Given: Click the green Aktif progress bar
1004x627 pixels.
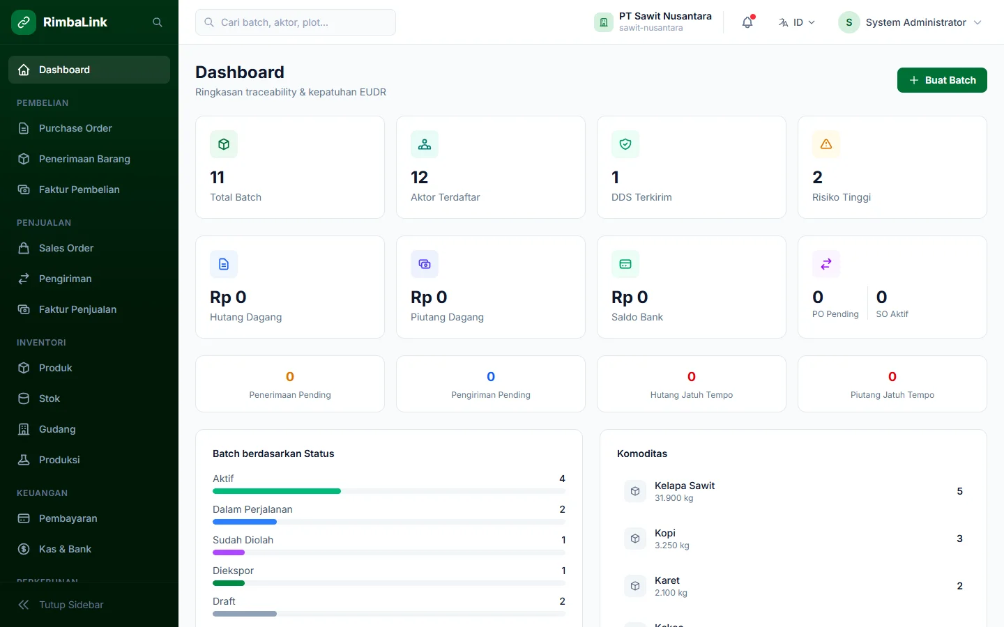Looking at the screenshot, I should coord(277,491).
